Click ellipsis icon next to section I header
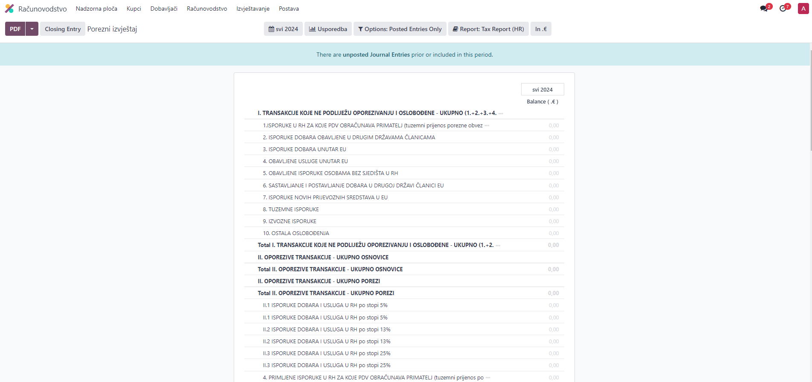The image size is (812, 382). tap(501, 113)
